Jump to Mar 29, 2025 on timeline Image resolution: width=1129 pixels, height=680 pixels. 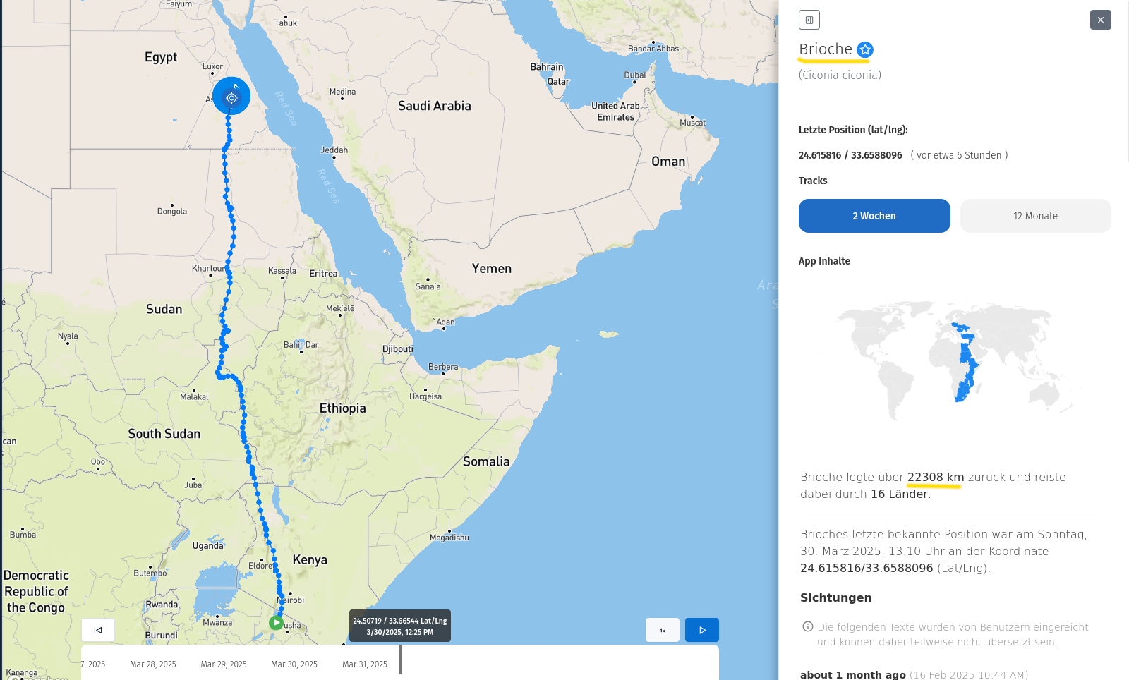224,664
